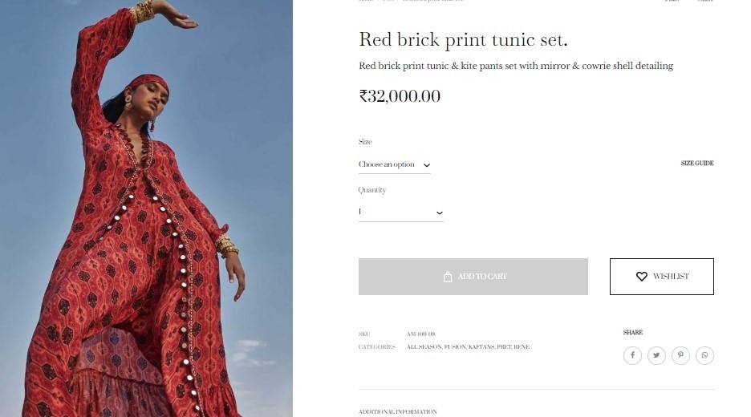Screen dimensions: 751x417
Task: Browse the All Season category
Action: pyautogui.click(x=424, y=347)
